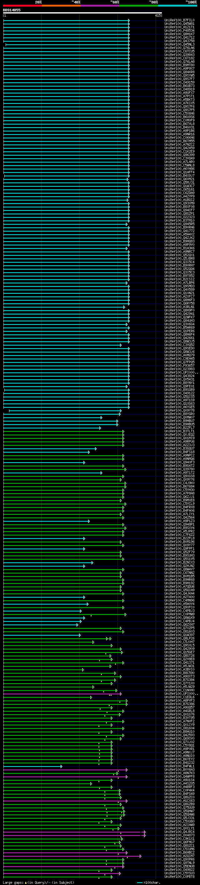Select hit UniRef100_B6TVL8
The height and width of the screenshot is (885, 200).
[x=179, y=124]
